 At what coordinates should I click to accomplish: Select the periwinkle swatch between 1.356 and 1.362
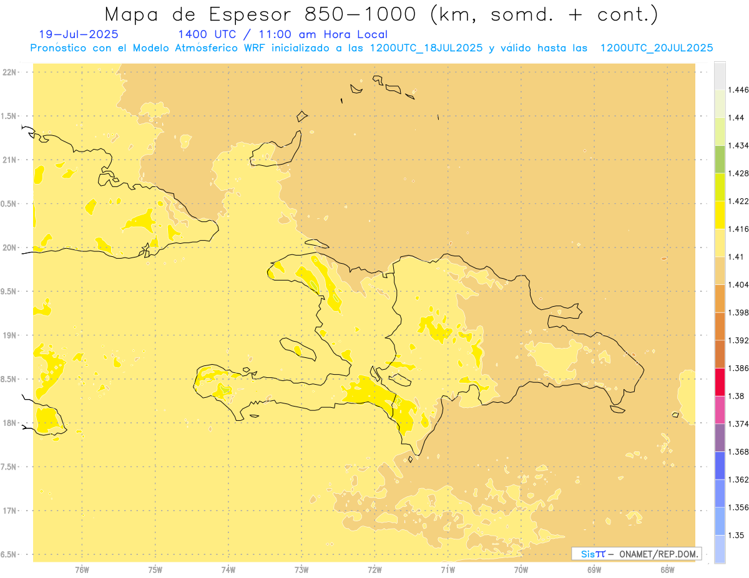pyautogui.click(x=720, y=493)
